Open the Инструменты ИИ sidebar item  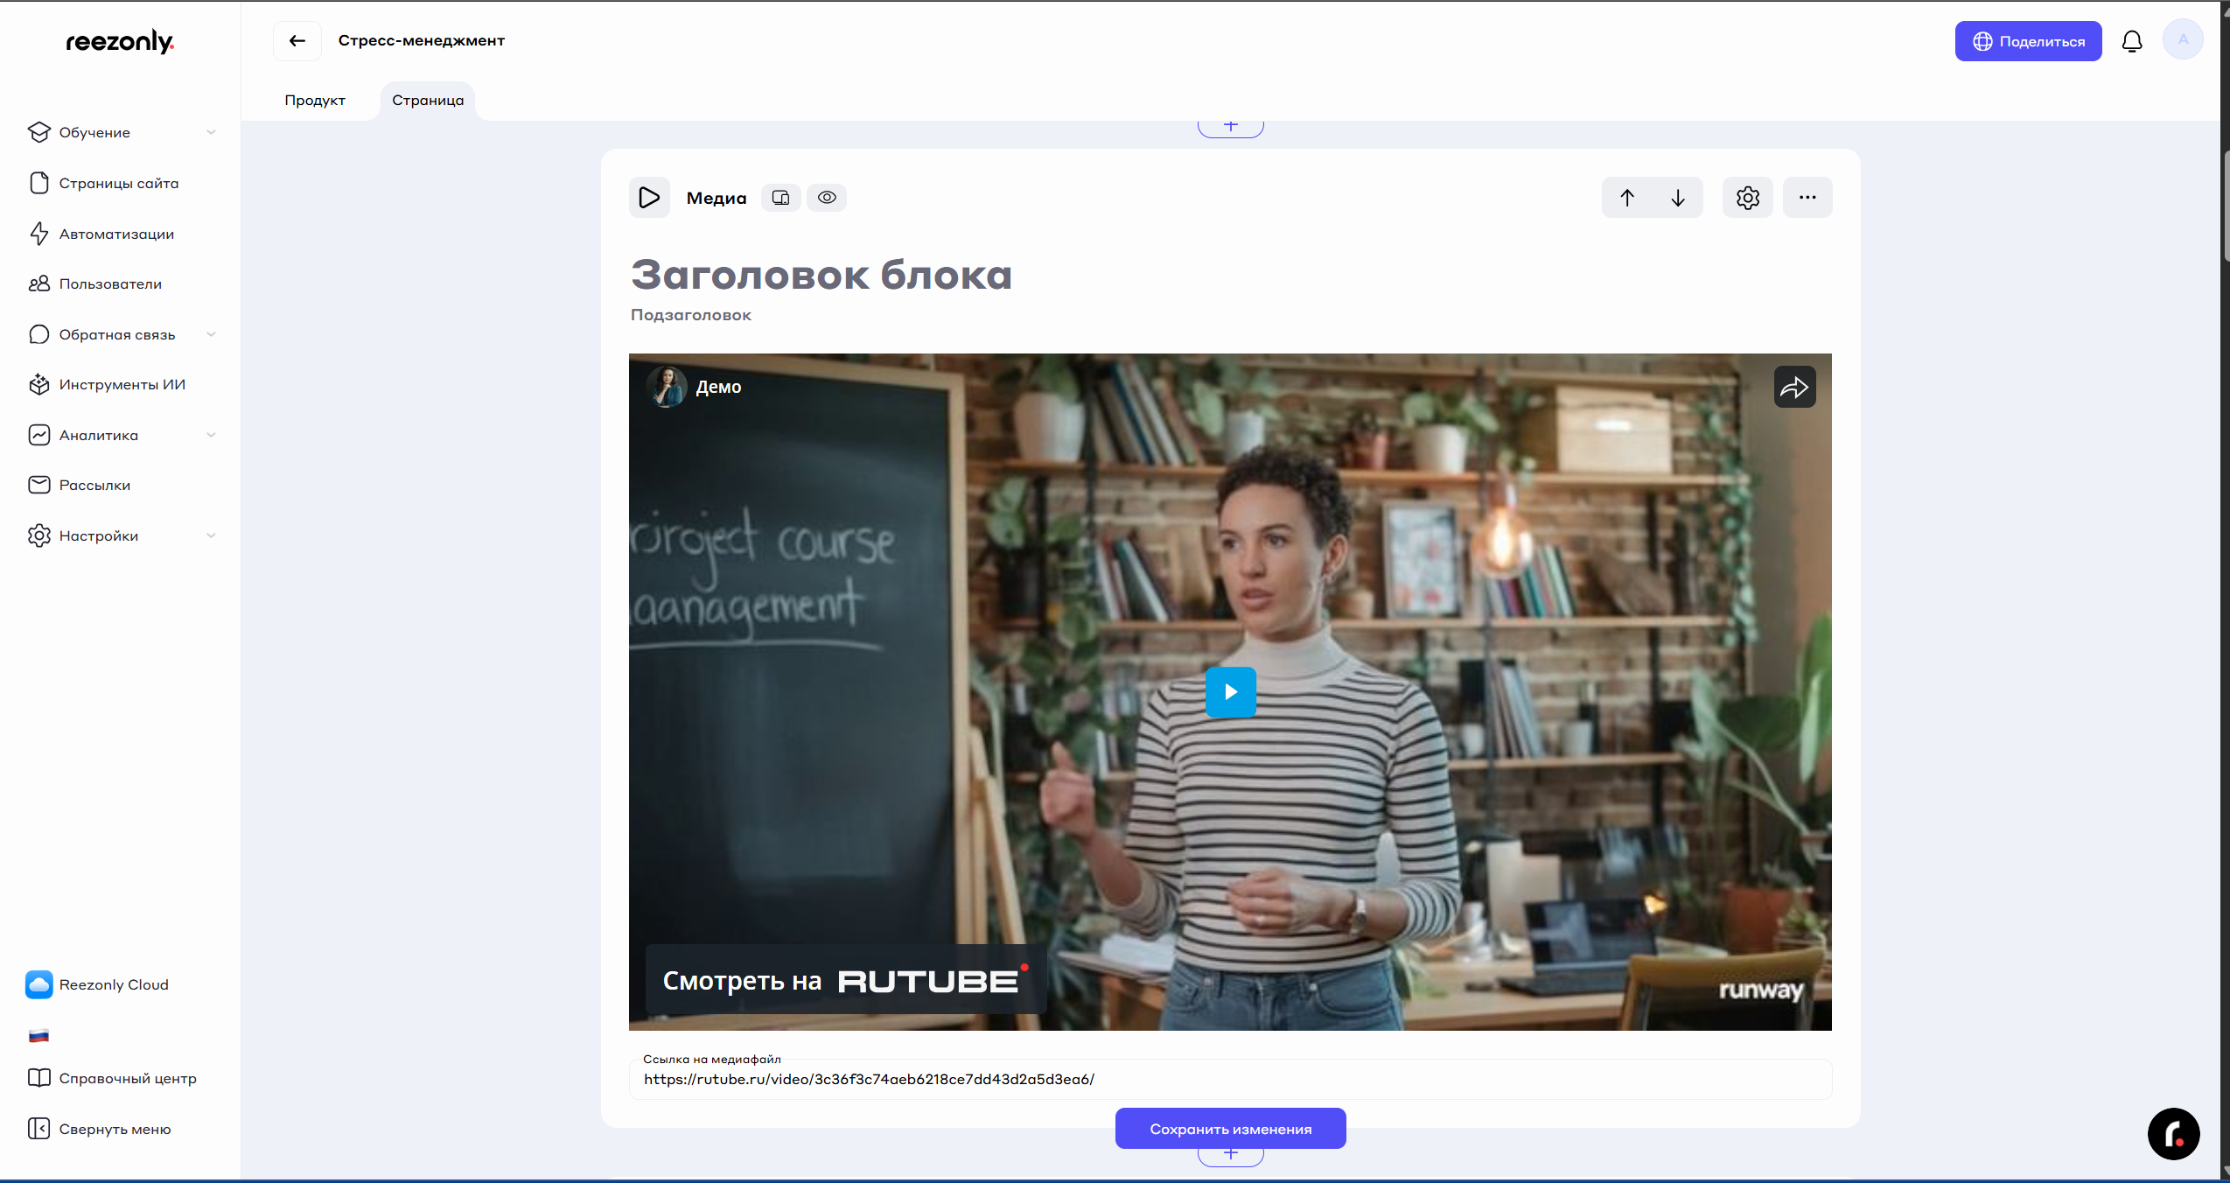pos(122,385)
